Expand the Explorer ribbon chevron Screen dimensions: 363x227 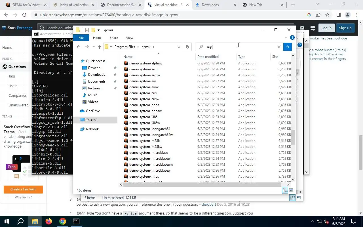pyautogui.click(x=286, y=37)
